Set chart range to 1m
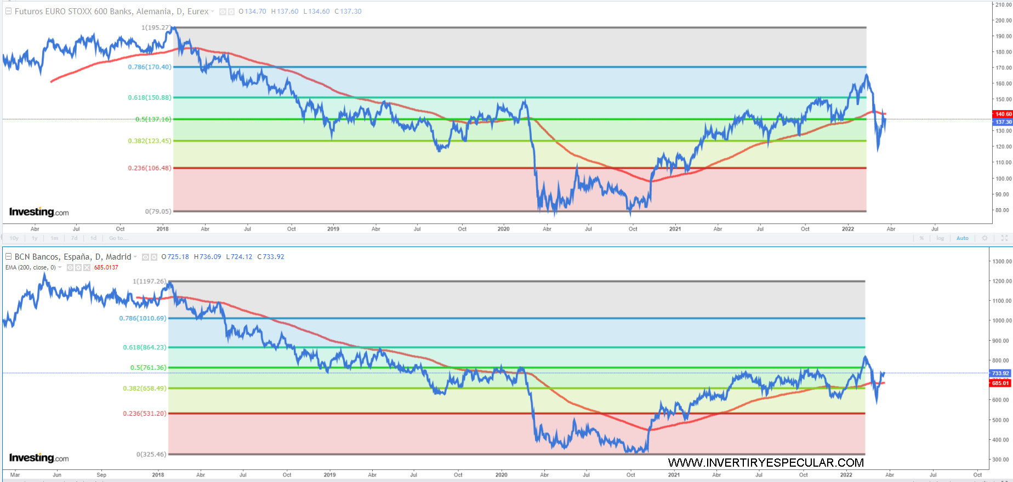The image size is (1013, 482). pos(54,238)
